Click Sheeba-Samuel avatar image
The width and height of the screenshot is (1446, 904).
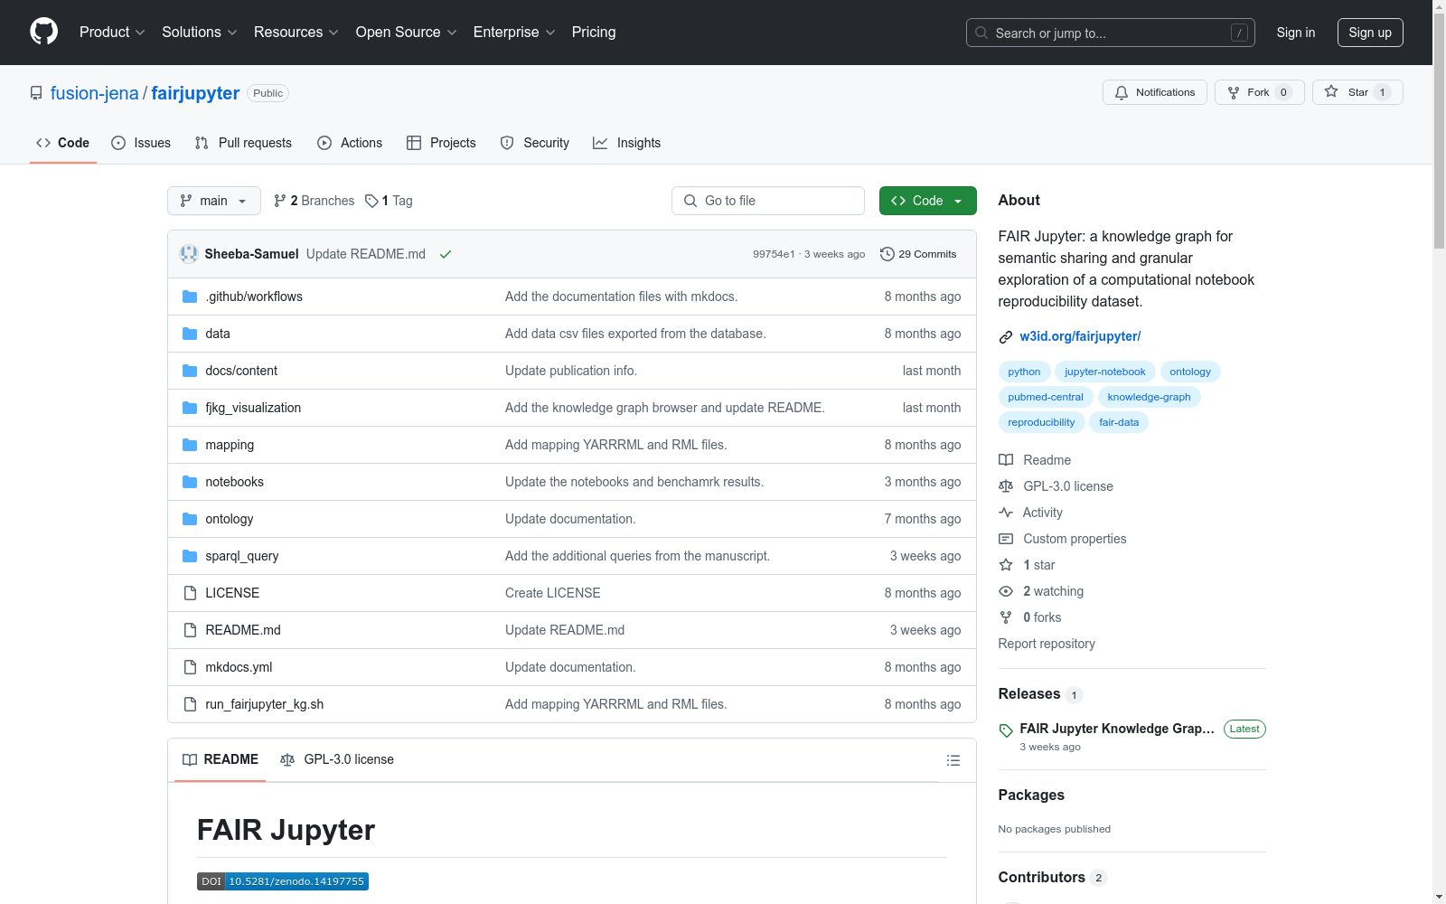click(189, 254)
